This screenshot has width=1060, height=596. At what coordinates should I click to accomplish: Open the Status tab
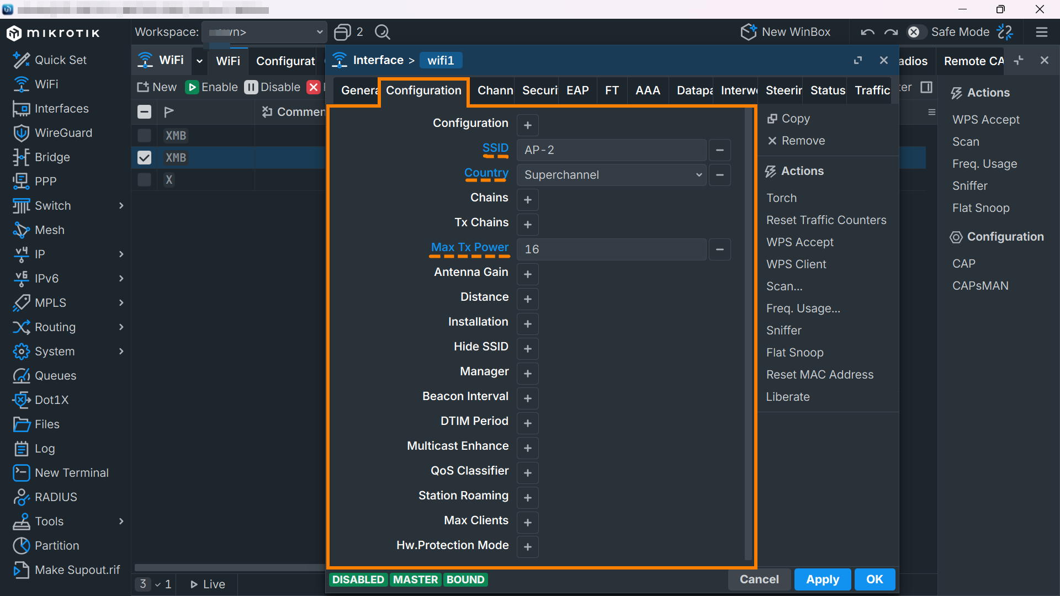[828, 91]
